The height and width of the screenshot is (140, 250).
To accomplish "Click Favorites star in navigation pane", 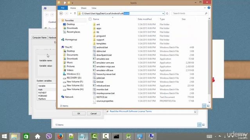I will (62, 20).
